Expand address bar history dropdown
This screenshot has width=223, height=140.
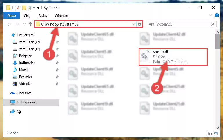click(134, 24)
